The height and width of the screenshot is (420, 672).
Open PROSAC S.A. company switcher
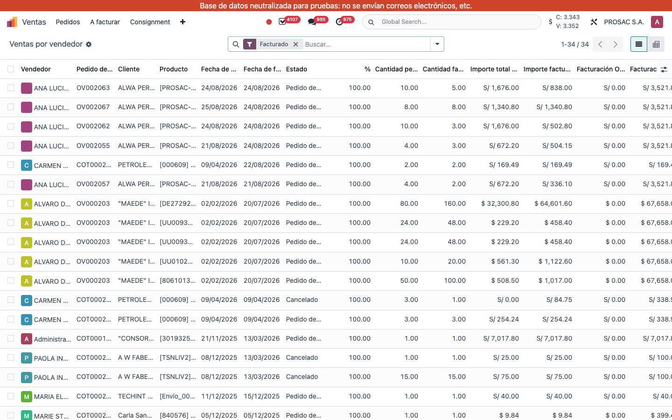[x=624, y=22]
